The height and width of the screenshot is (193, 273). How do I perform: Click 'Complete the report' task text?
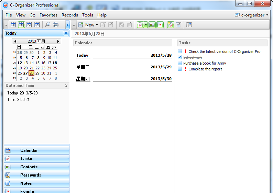(205, 69)
